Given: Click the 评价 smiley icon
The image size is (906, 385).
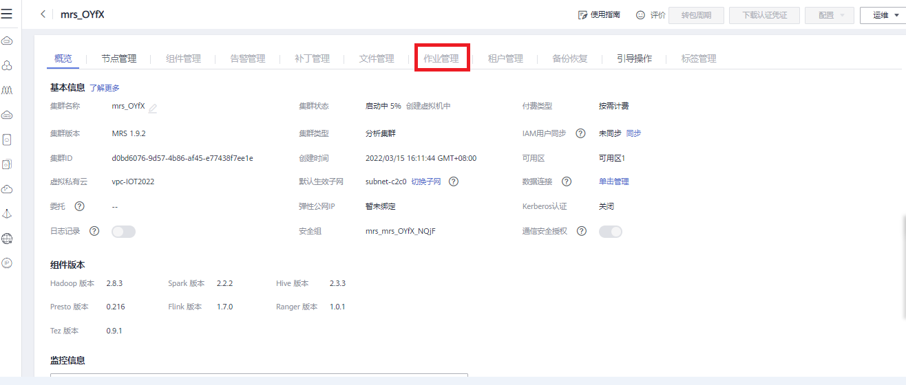Looking at the screenshot, I should click(640, 14).
